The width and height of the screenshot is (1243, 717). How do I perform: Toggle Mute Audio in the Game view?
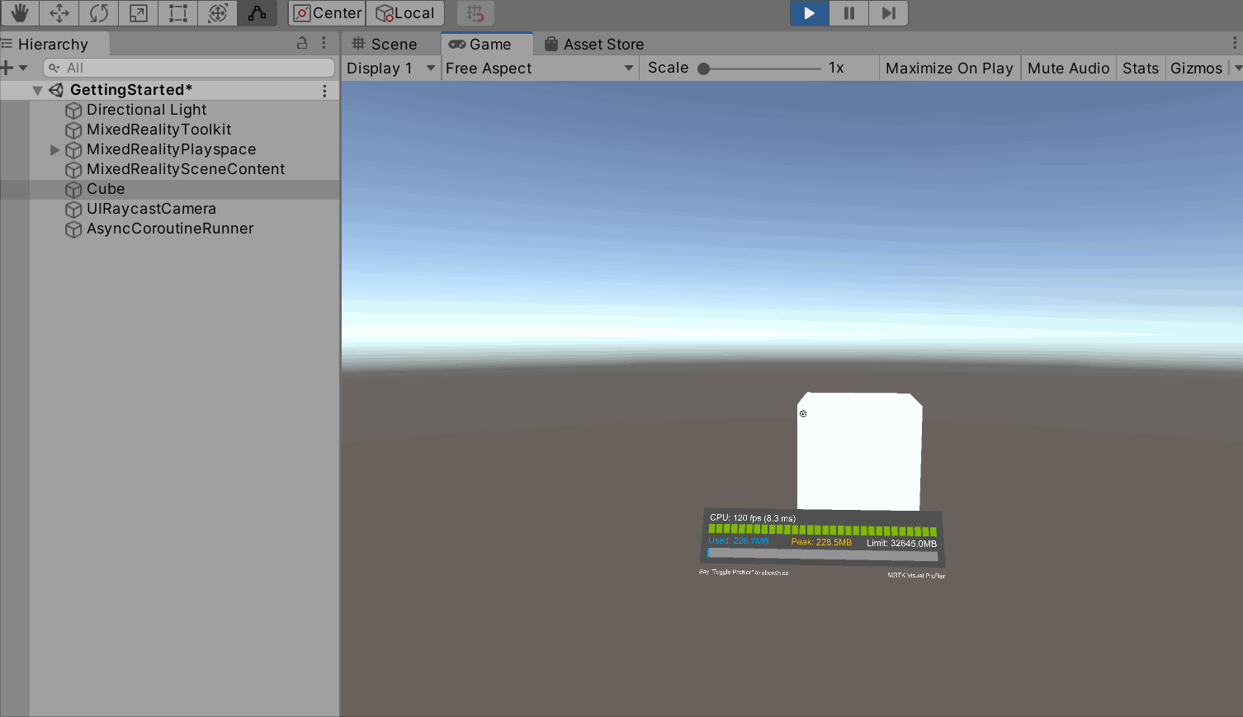pos(1067,68)
